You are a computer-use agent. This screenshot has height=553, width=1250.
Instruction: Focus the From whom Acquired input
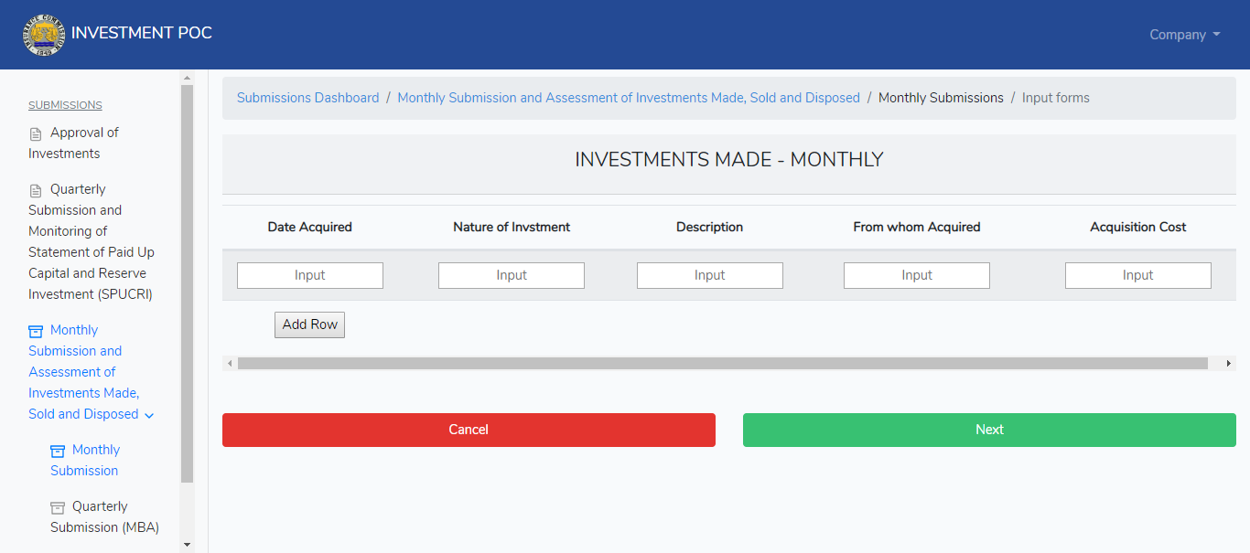[x=917, y=275]
